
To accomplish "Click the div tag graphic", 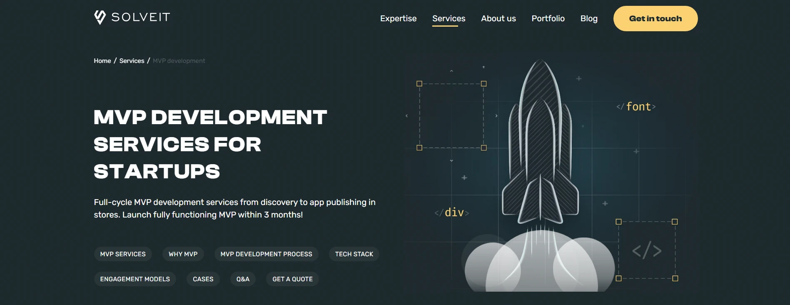I will pos(452,212).
